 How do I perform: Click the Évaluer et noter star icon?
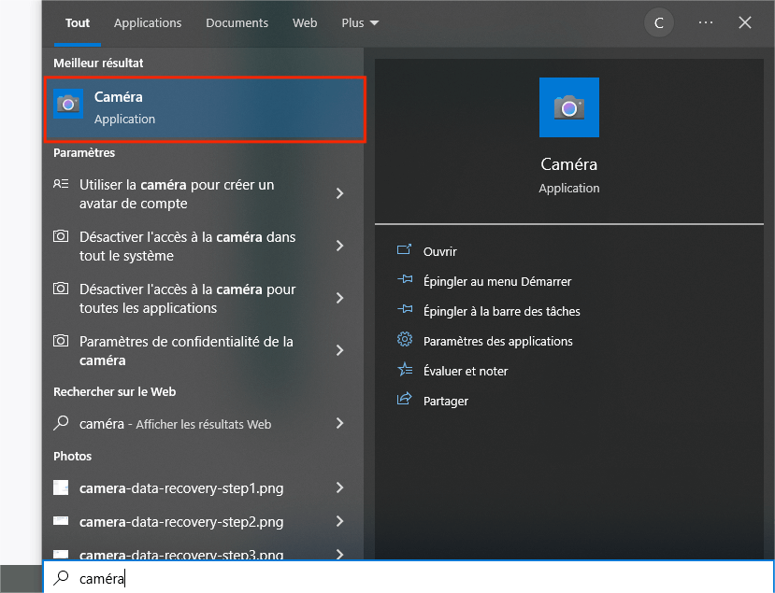pos(405,371)
